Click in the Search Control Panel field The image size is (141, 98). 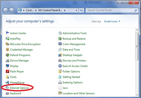[112, 10]
